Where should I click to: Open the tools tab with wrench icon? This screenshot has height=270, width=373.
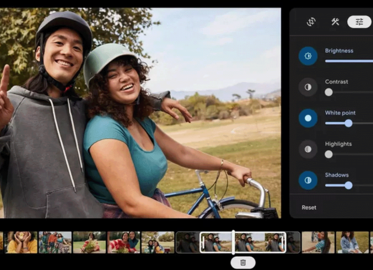pyautogui.click(x=335, y=22)
